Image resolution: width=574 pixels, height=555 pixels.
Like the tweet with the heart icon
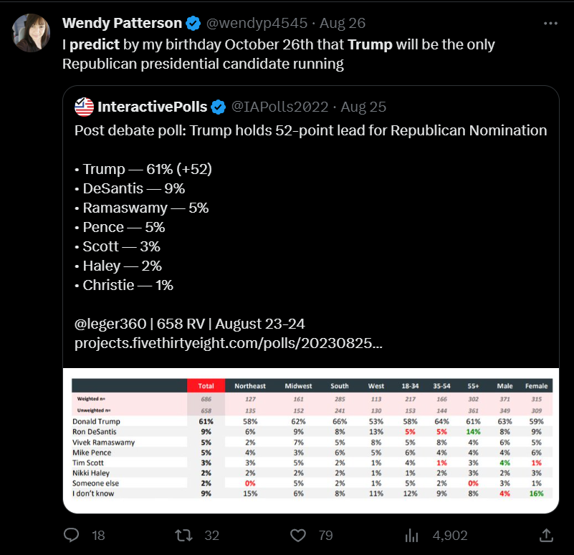click(298, 535)
